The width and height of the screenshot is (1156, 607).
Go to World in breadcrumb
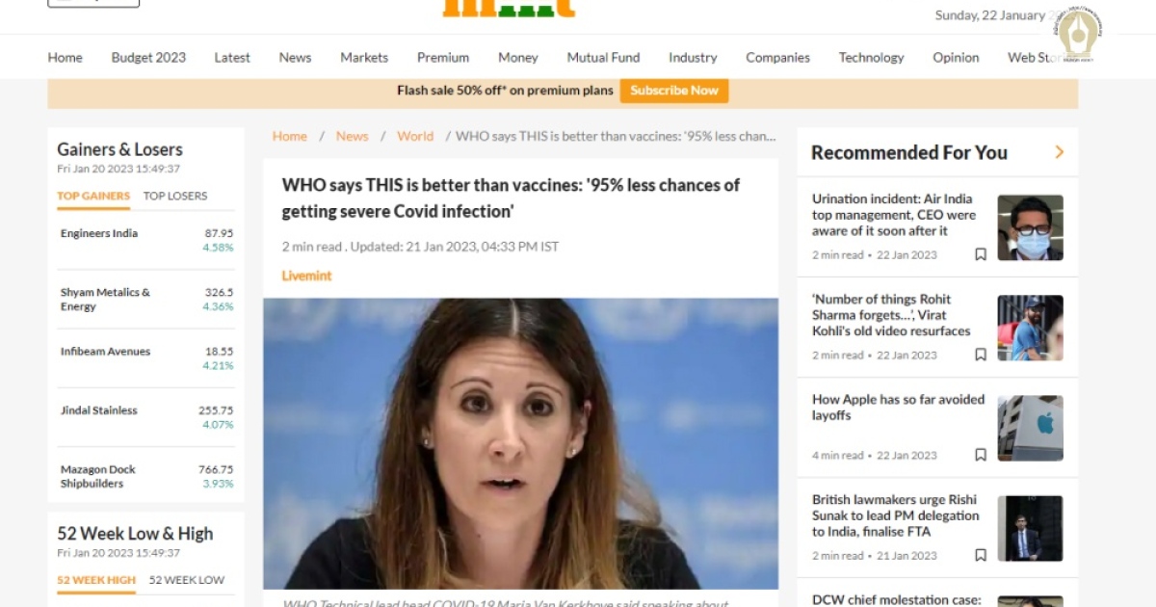click(415, 137)
